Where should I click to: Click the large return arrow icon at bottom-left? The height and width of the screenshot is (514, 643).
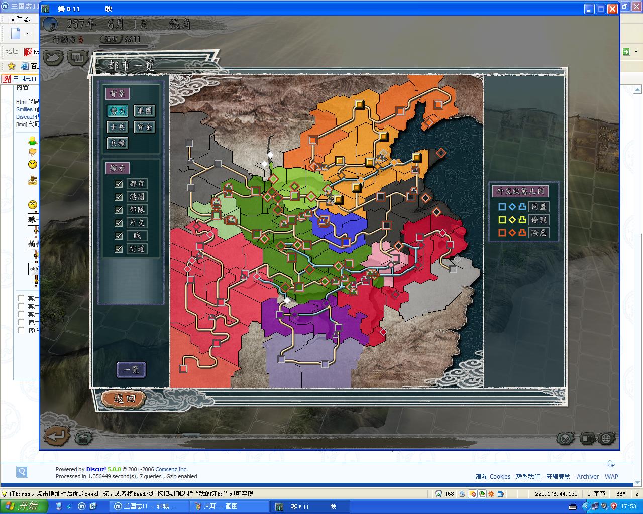tap(57, 436)
